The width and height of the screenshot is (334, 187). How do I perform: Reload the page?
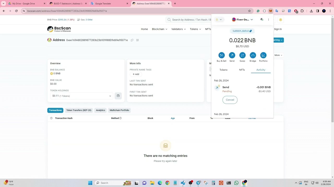[x=16, y=11]
